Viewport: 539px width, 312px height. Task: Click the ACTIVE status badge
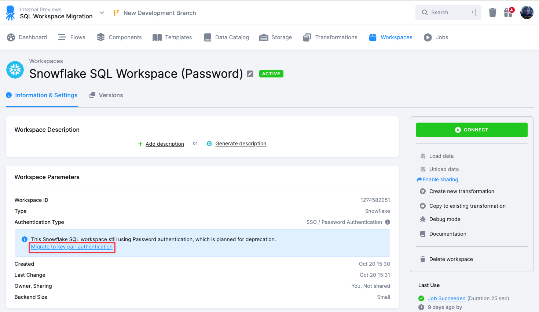[x=271, y=74]
